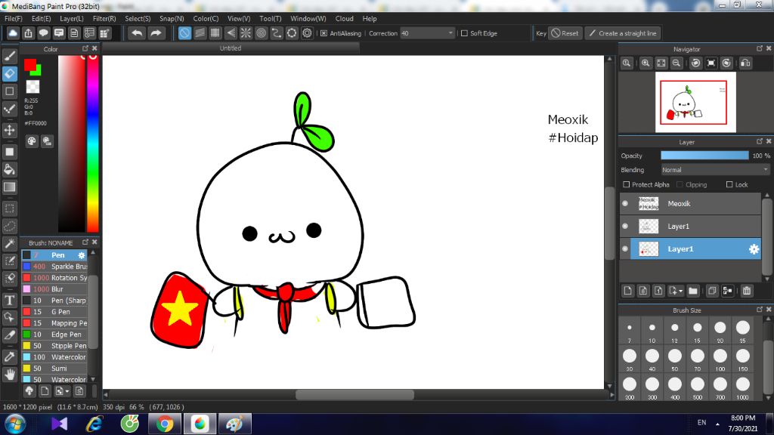
Task: Hide the Meoxik layer
Action: (x=625, y=204)
